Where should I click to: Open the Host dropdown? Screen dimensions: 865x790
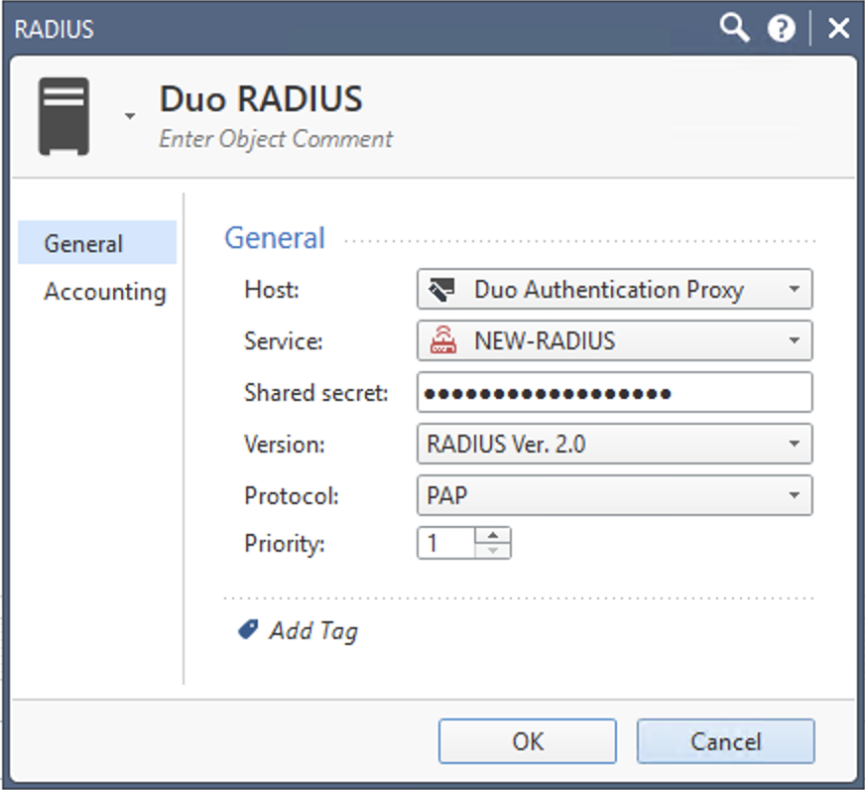click(794, 289)
